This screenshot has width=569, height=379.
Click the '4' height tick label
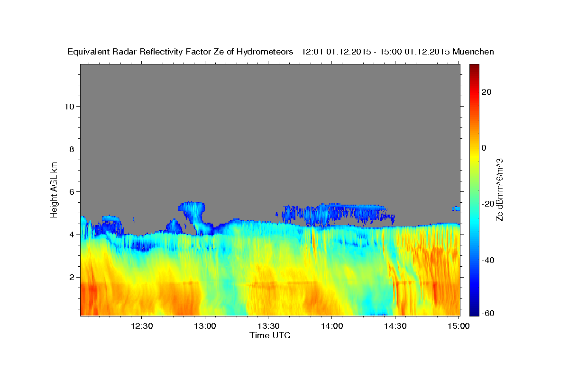point(71,234)
